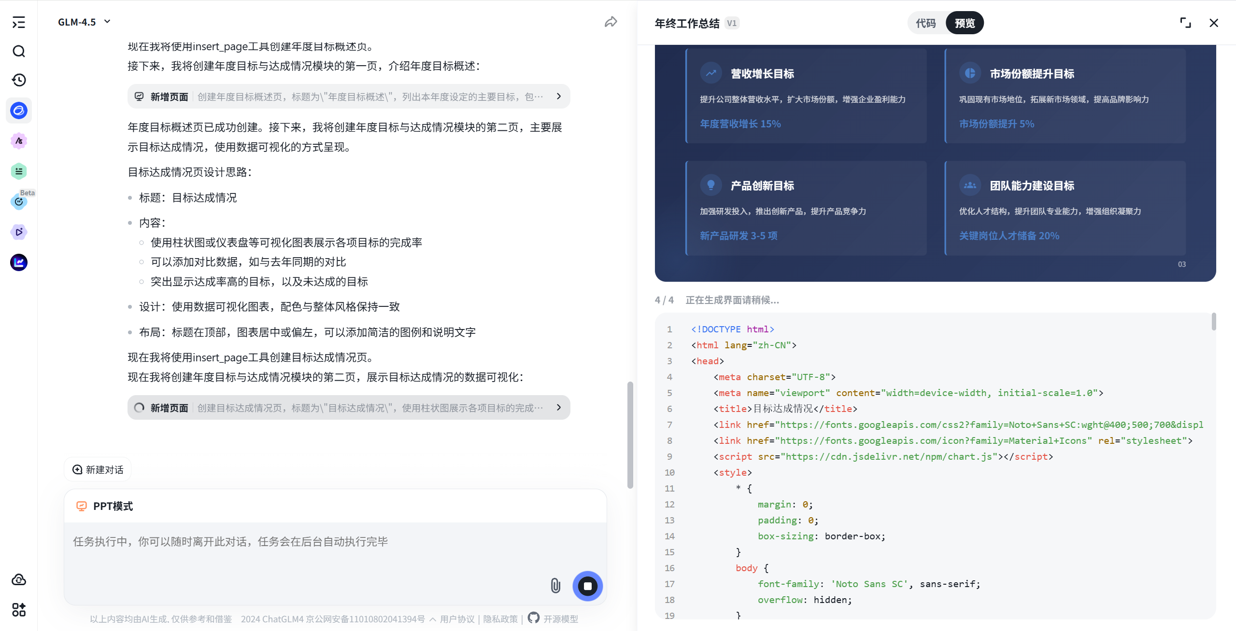Open the apps grid icon
1236x631 pixels.
tap(19, 610)
